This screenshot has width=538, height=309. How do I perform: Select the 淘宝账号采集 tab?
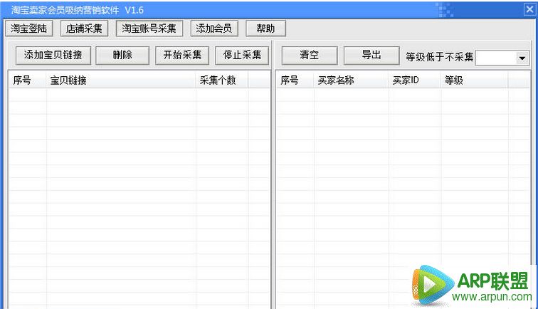(149, 28)
